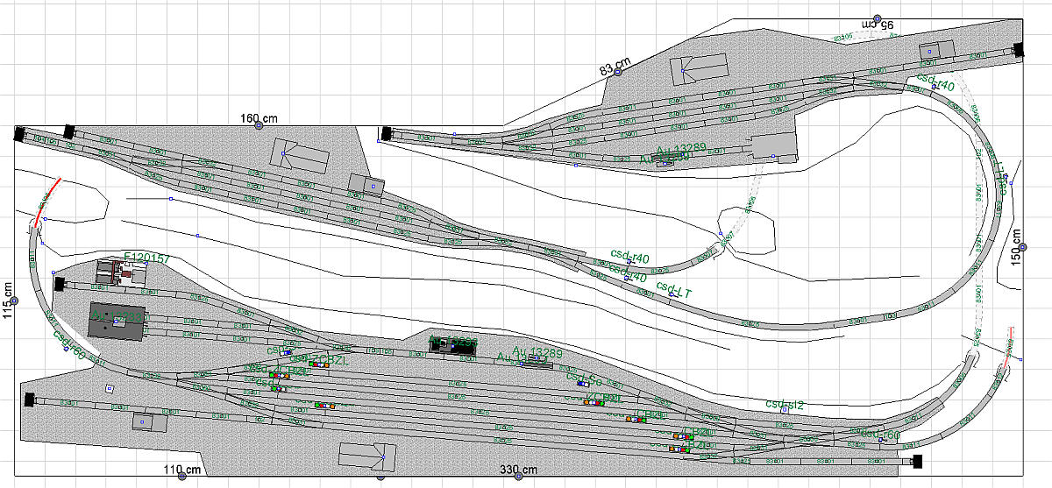The image size is (1052, 488).
Task: Click the 110 cm dimension marker
Action: pos(181,476)
